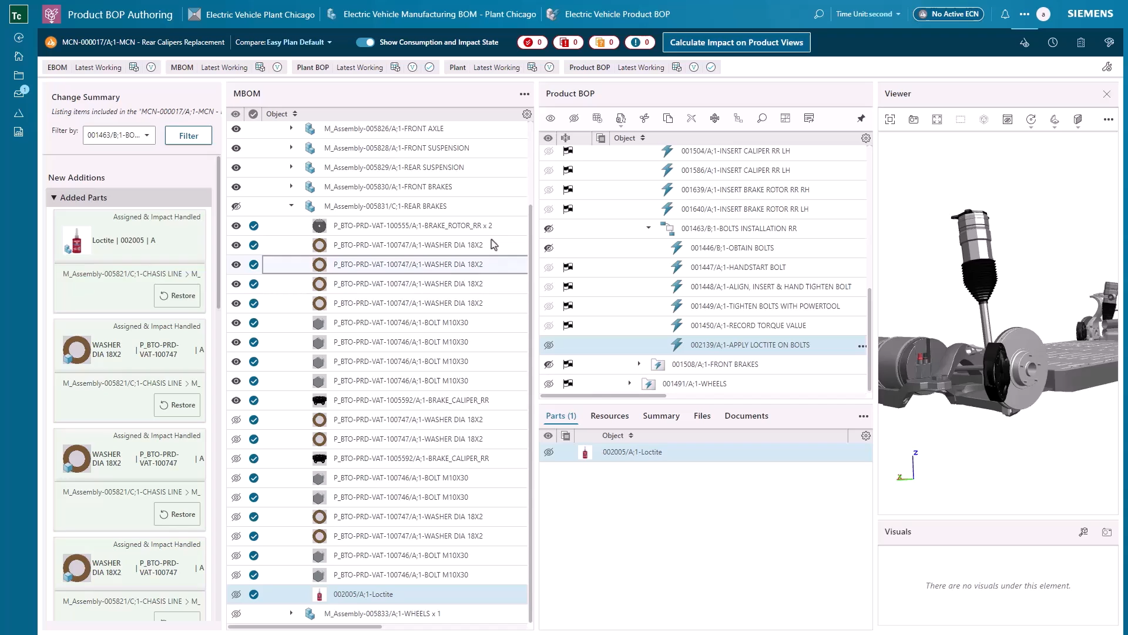
Task: Collapse 001463/B;1-BOLTS INSTALLATION RR node
Action: (649, 228)
